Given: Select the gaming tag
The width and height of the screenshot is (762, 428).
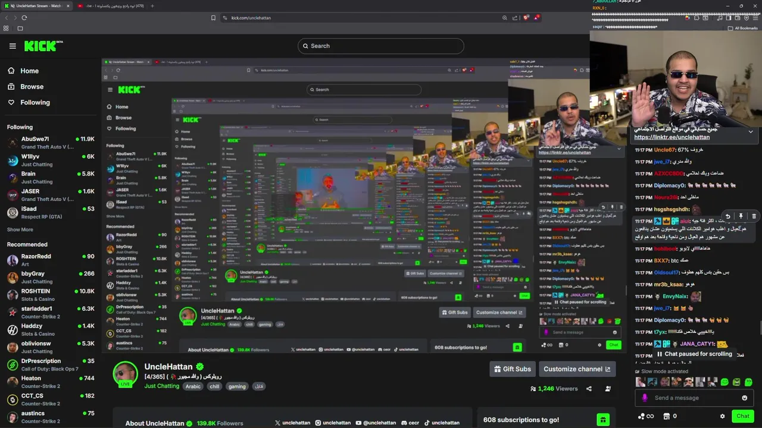Looking at the screenshot, I should tap(237, 386).
